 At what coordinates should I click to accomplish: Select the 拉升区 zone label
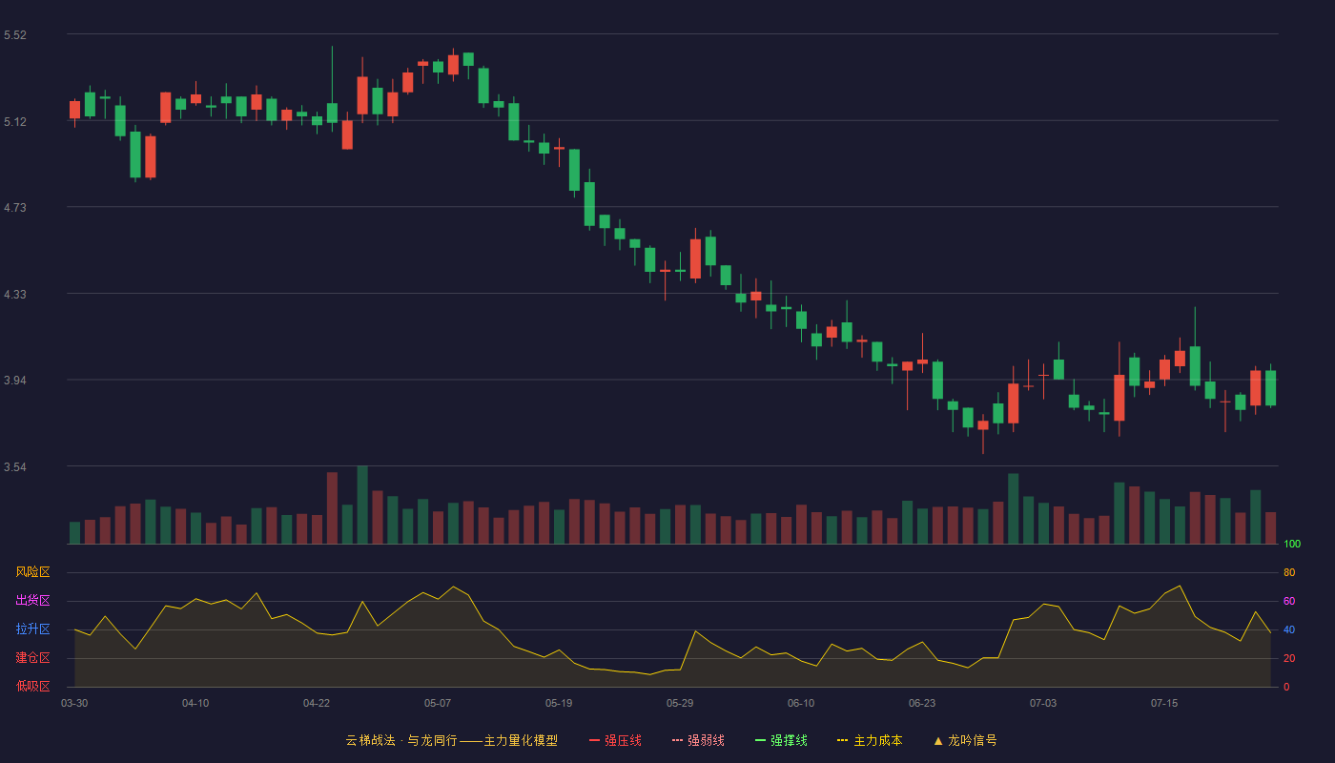pyautogui.click(x=32, y=629)
